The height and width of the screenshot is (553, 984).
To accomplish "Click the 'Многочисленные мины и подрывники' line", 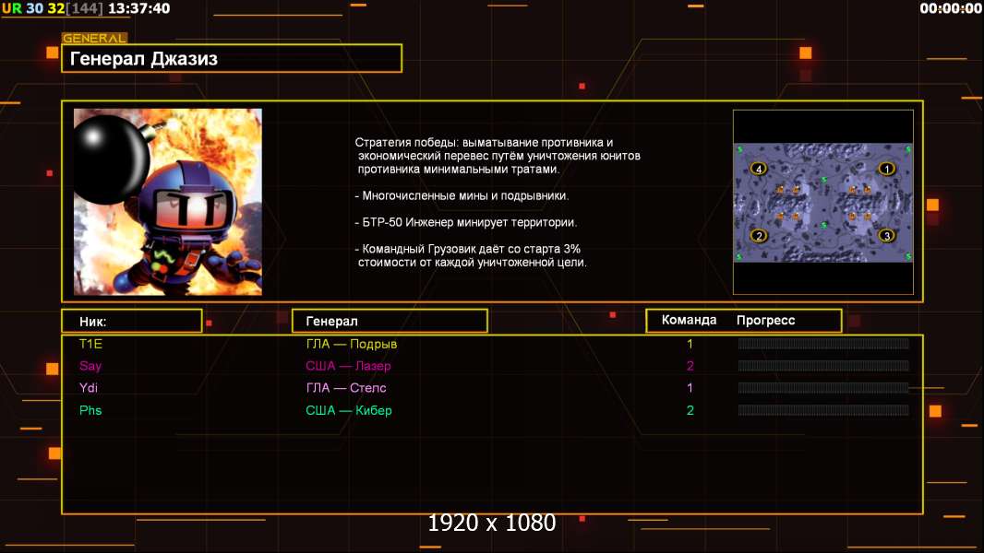I will point(462,195).
